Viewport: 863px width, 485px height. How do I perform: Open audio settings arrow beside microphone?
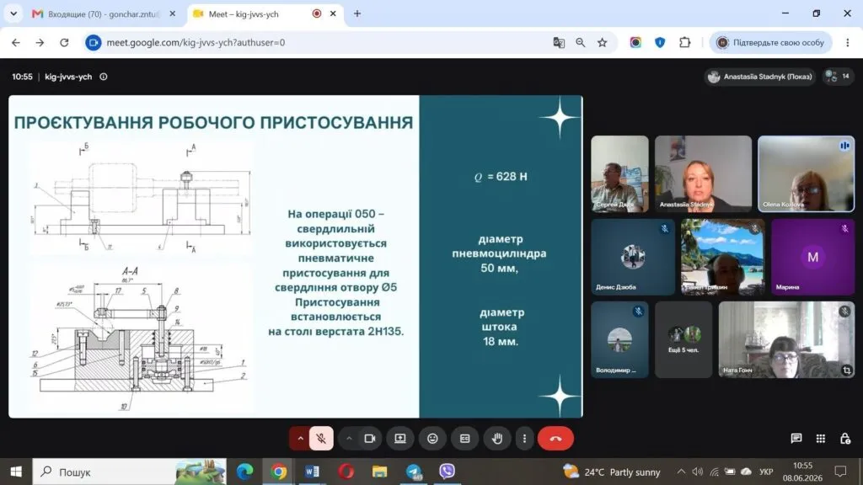point(300,438)
